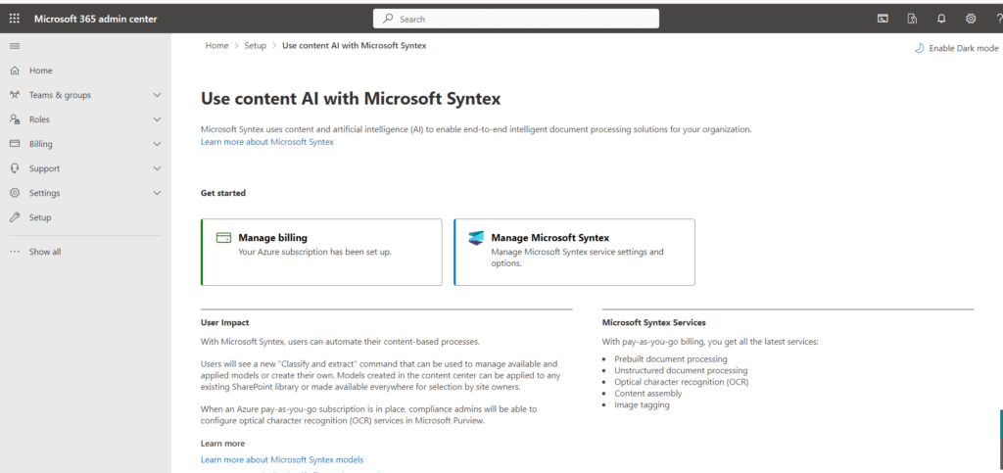Expand the Billing section chevron
Viewport: 1003px width, 473px height.
[x=157, y=144]
